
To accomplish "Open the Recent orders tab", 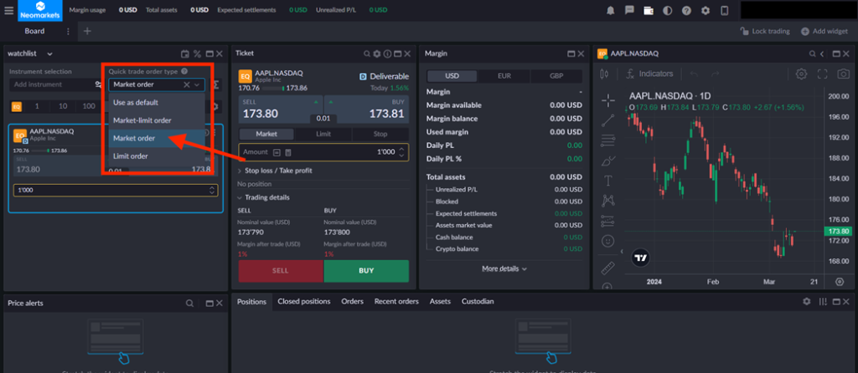I will pos(396,301).
